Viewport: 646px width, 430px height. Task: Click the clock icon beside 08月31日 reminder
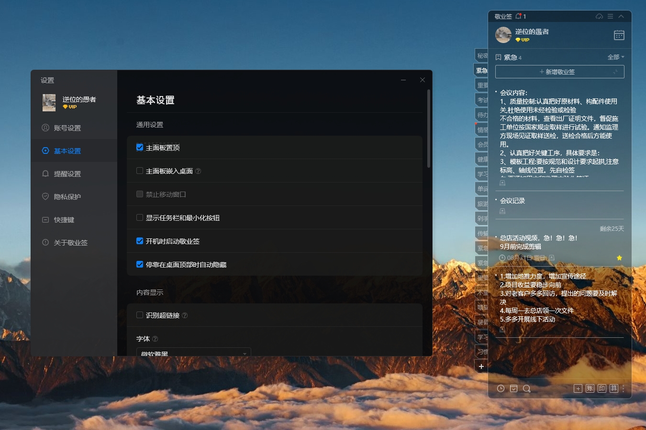(502, 258)
